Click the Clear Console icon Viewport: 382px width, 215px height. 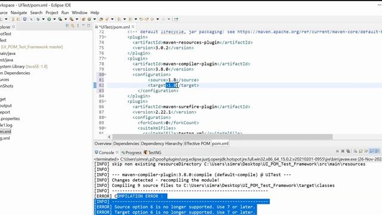[x=355, y=151]
